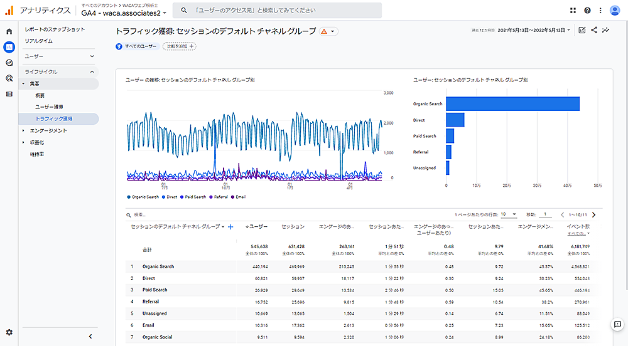Open the date range dropdown

(534, 30)
